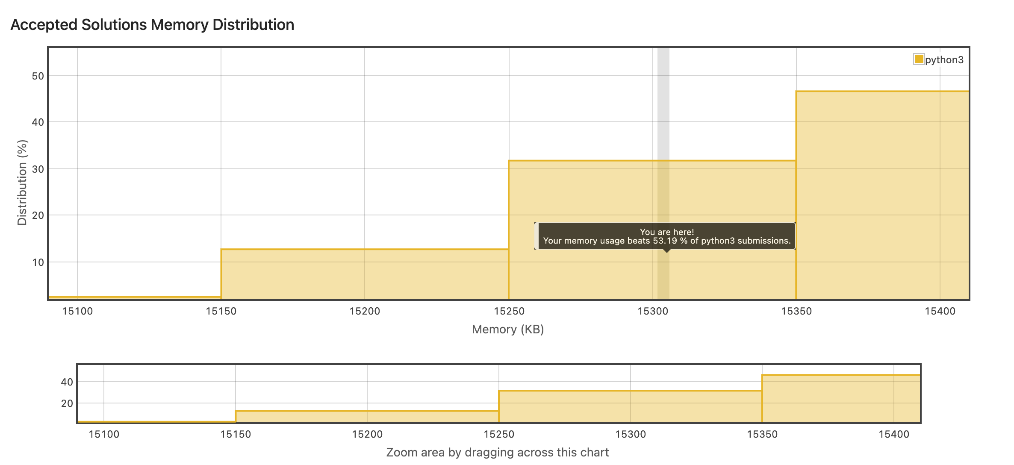
Task: Click the 15150–15250 bar in overview chart
Action: point(367,417)
